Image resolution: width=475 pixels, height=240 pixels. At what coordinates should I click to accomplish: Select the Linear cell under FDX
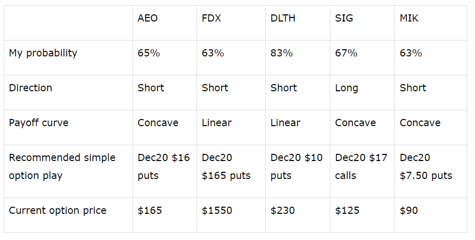[216, 123]
